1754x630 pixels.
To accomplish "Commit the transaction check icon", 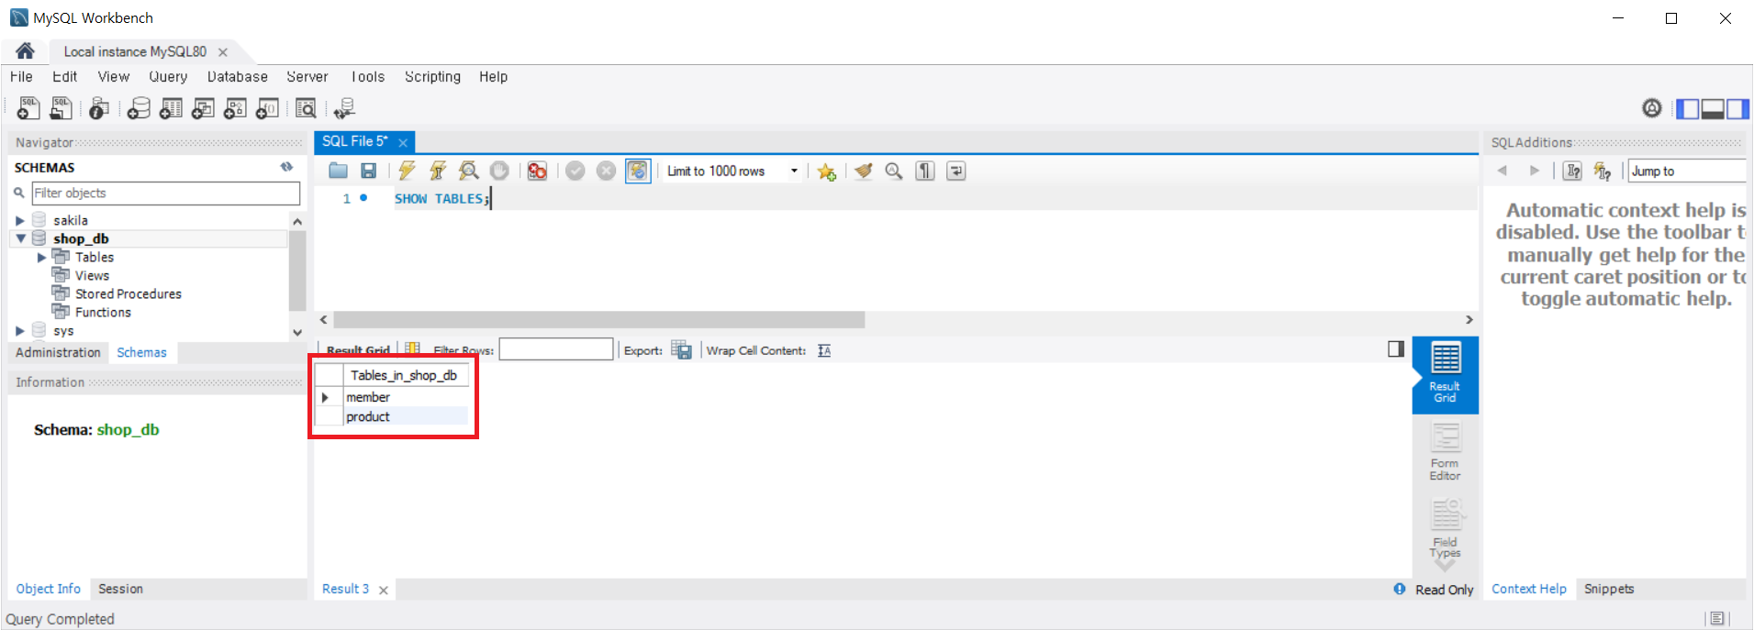I will pos(575,171).
